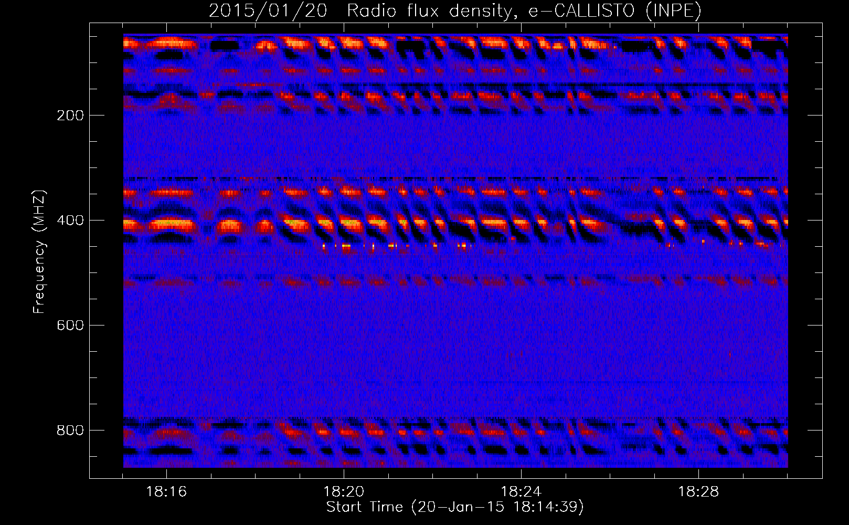Click the 18:24 time tick label
The width and height of the screenshot is (849, 525).
pyautogui.click(x=521, y=491)
